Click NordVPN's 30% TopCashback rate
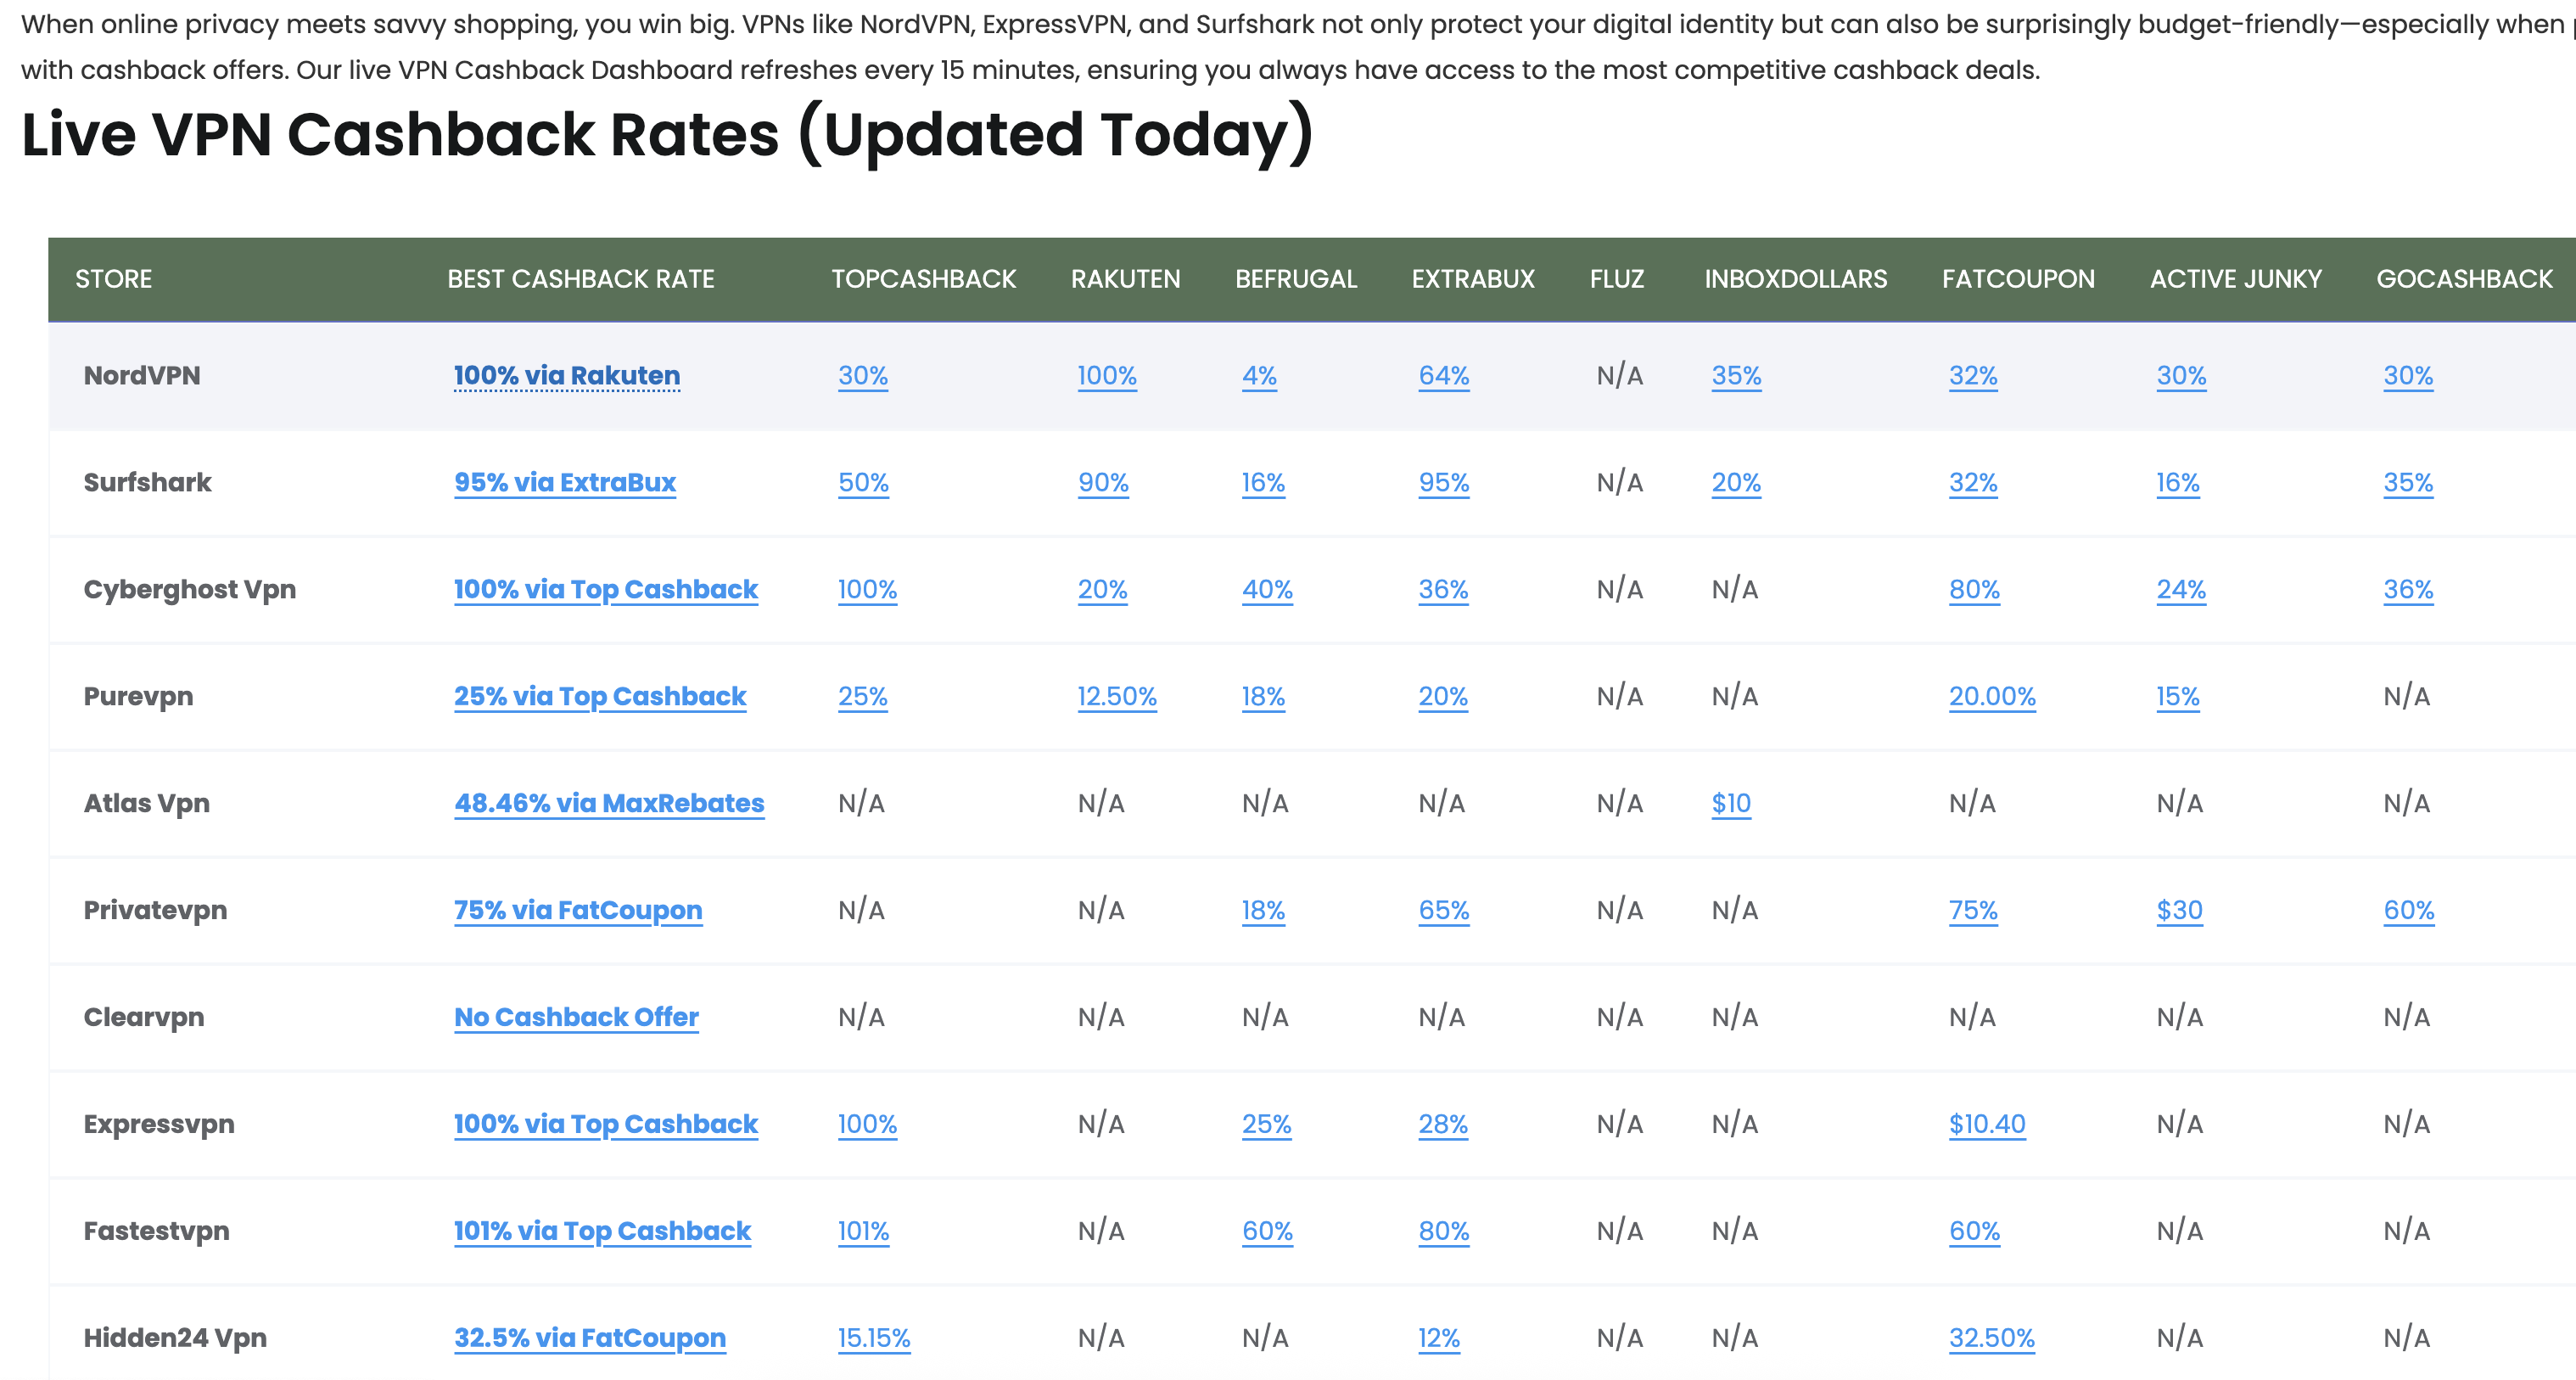 (x=863, y=376)
